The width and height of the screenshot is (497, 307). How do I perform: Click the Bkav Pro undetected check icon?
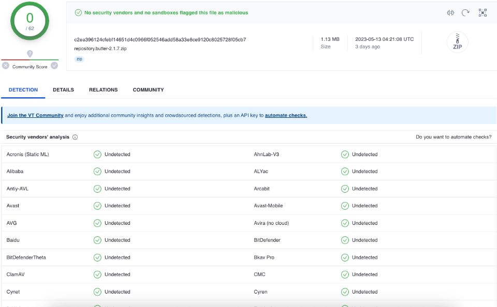(x=345, y=257)
